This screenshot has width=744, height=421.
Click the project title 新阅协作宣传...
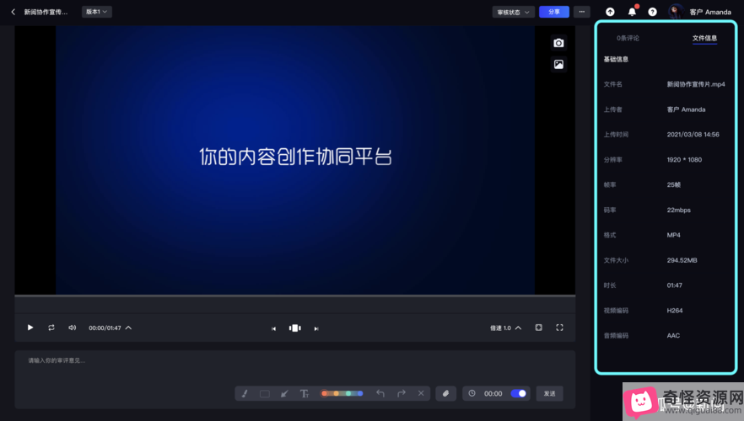point(46,13)
